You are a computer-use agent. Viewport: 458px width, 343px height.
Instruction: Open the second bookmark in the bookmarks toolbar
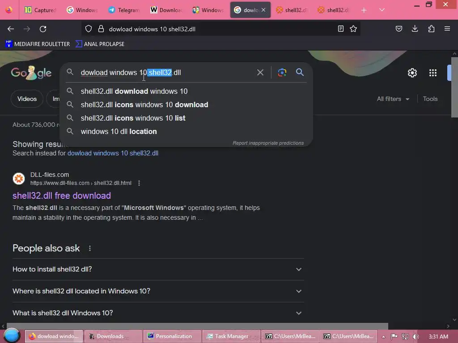(100, 44)
